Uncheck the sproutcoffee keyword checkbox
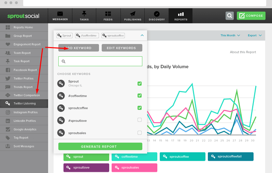272x173 pixels. coord(140,108)
